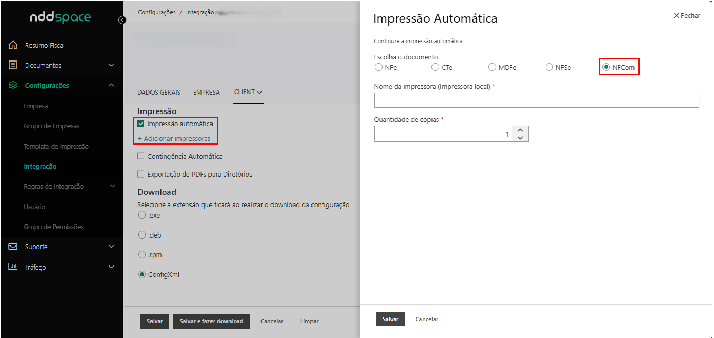Open Template de Impressão in sidebar
The height and width of the screenshot is (338, 714).
click(56, 146)
